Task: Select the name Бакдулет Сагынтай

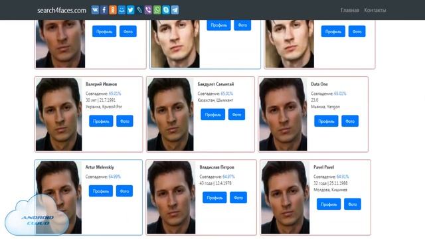Action: [215, 84]
